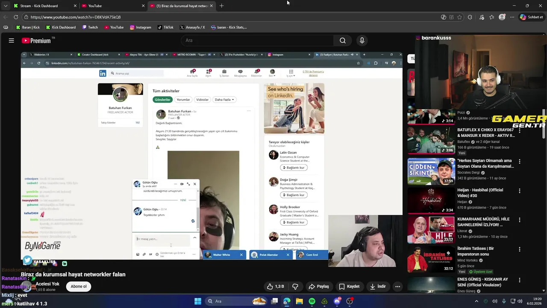Open the browser profile avatar
The width and height of the screenshot is (547, 308).
click(502, 17)
